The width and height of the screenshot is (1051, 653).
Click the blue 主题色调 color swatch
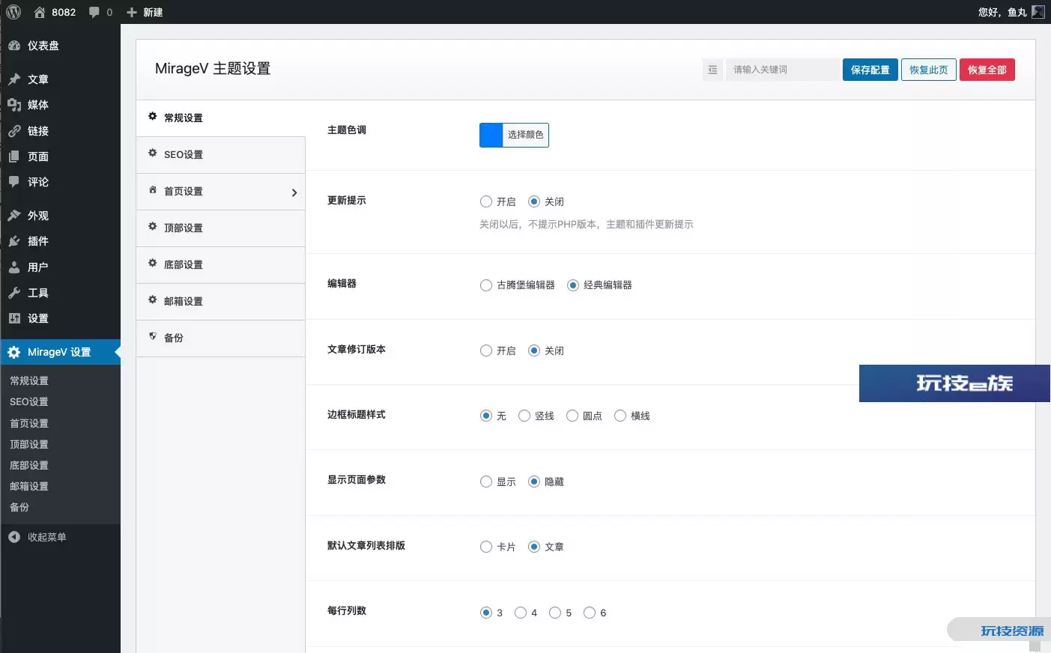(x=491, y=135)
